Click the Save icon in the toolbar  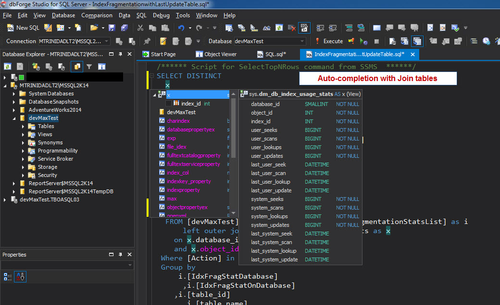[x=112, y=28]
